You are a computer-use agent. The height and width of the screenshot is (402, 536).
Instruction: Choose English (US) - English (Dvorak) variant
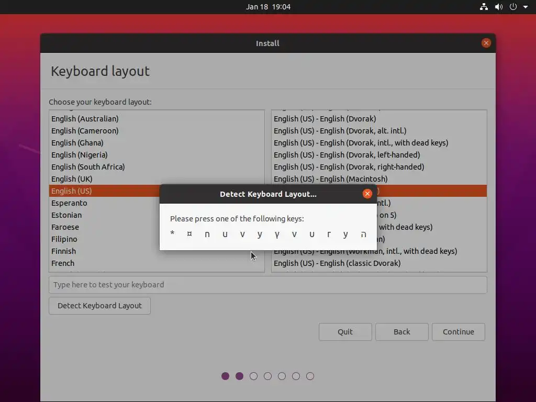[x=379, y=119]
